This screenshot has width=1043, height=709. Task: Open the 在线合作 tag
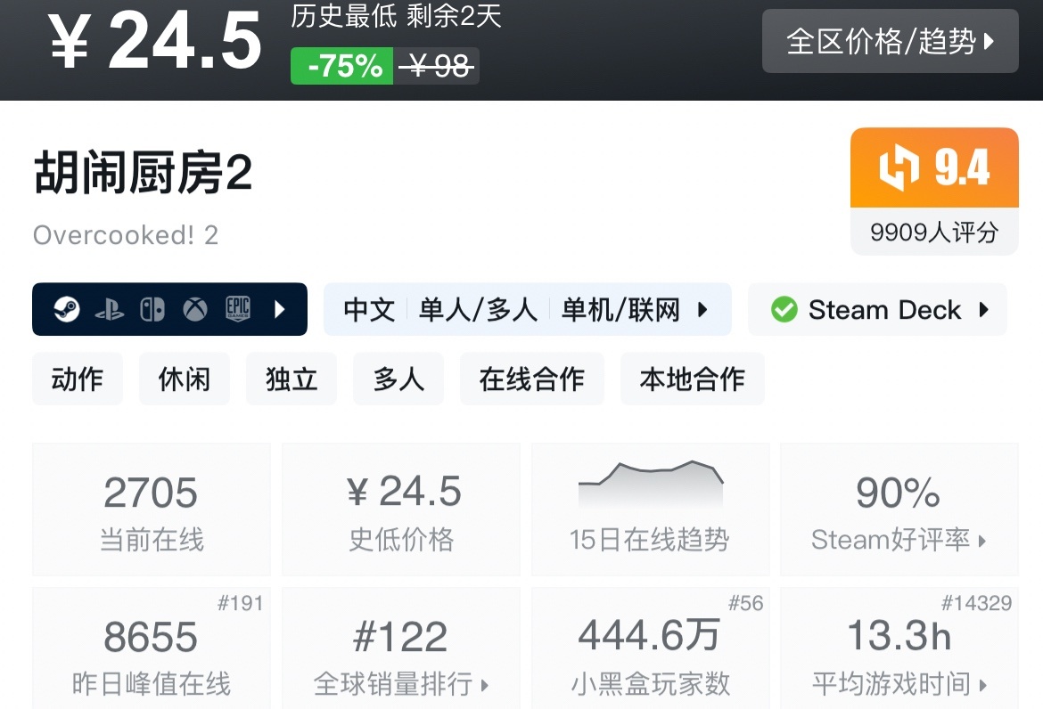pos(532,379)
